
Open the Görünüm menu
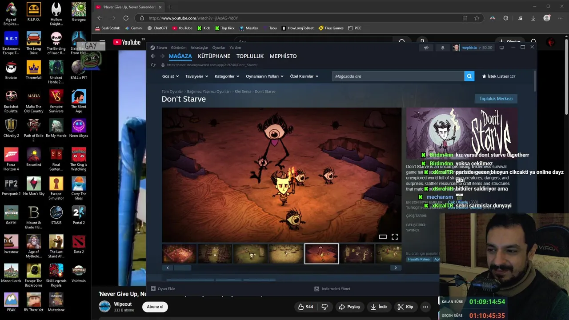pyautogui.click(x=179, y=48)
